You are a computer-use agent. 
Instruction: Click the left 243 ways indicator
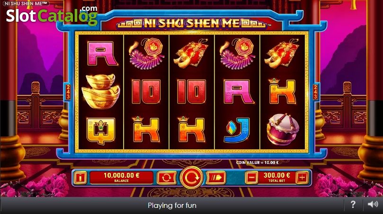68,92
